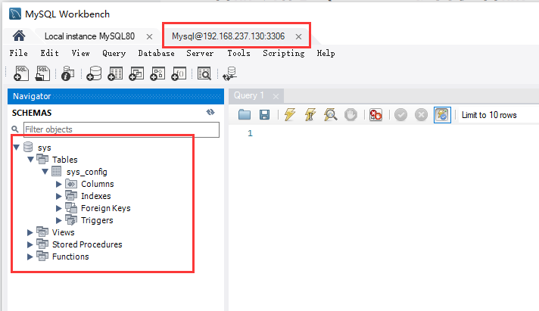Open the Scripting menu
This screenshot has width=539, height=311.
pos(284,53)
